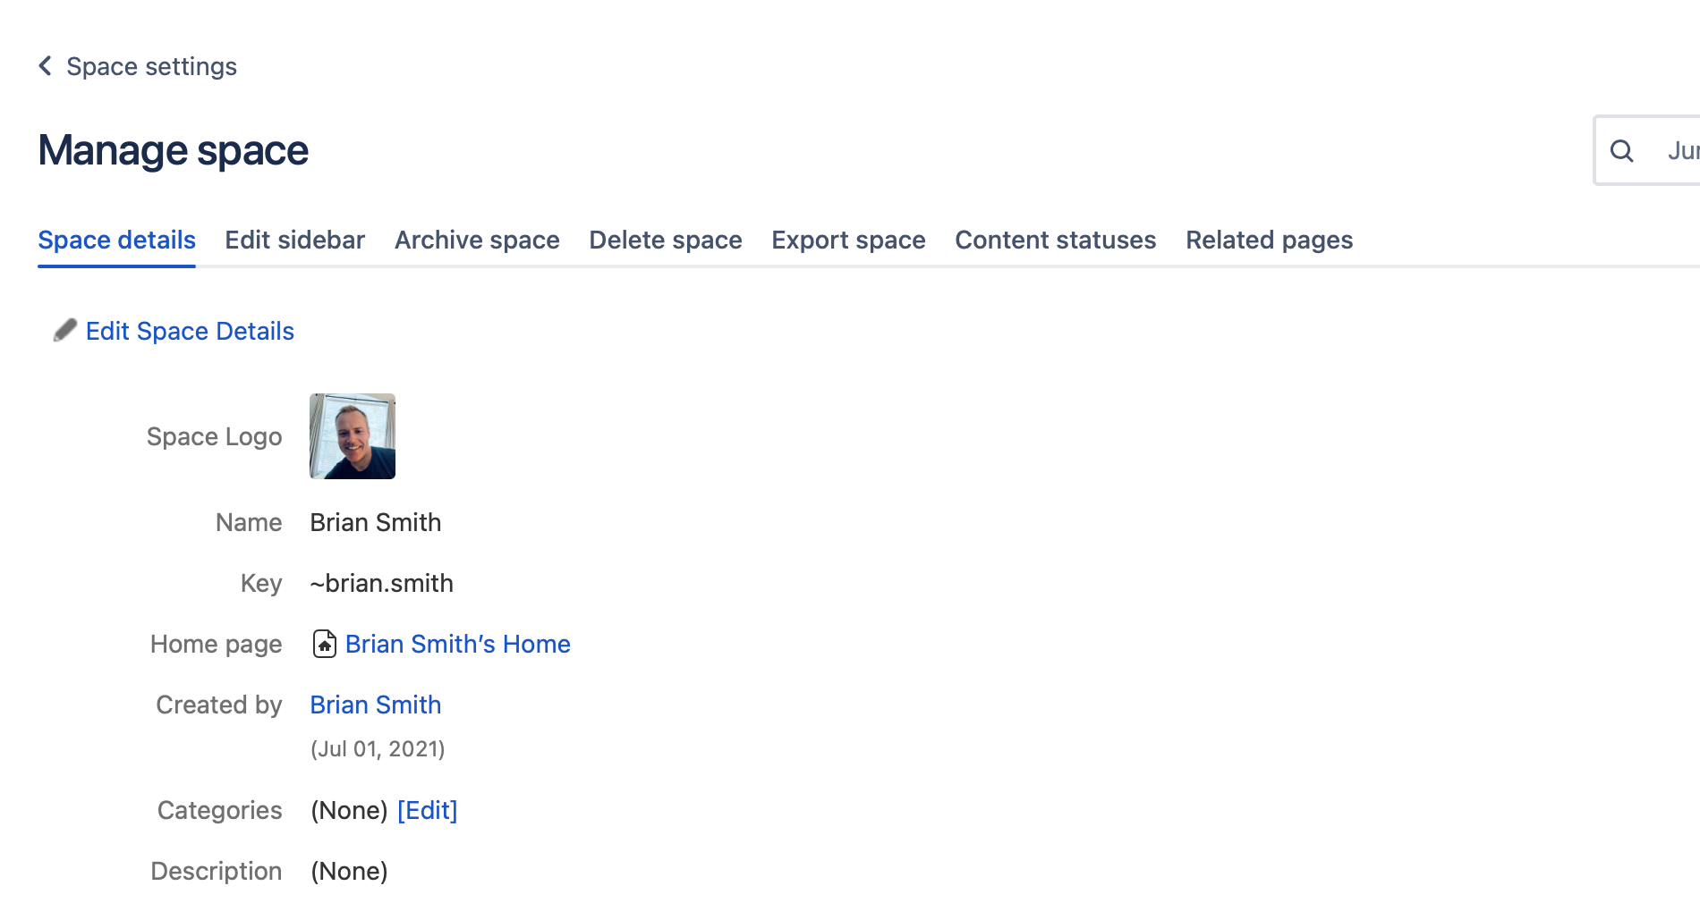Click the Brian Smith creator profile link
The height and width of the screenshot is (903, 1700).
pos(375,705)
